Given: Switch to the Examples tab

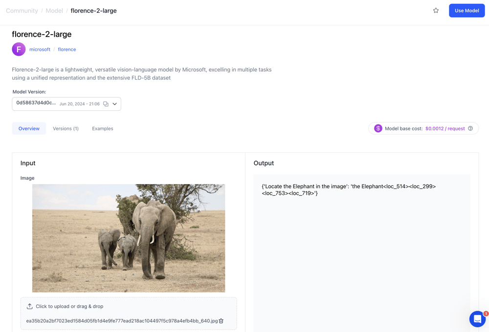Looking at the screenshot, I should click(x=103, y=128).
